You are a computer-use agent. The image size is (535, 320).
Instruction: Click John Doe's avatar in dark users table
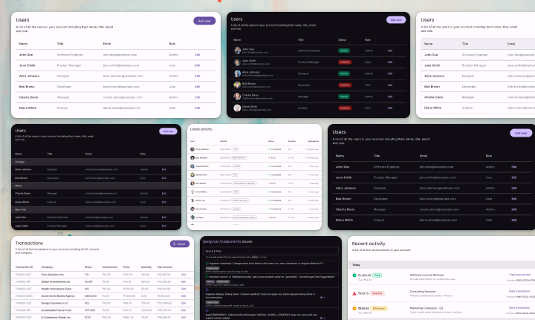click(237, 50)
